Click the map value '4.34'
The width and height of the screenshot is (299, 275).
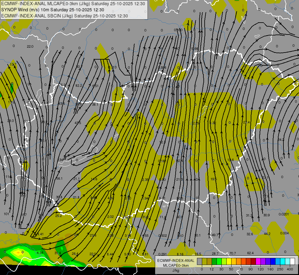pyautogui.click(x=40, y=252)
